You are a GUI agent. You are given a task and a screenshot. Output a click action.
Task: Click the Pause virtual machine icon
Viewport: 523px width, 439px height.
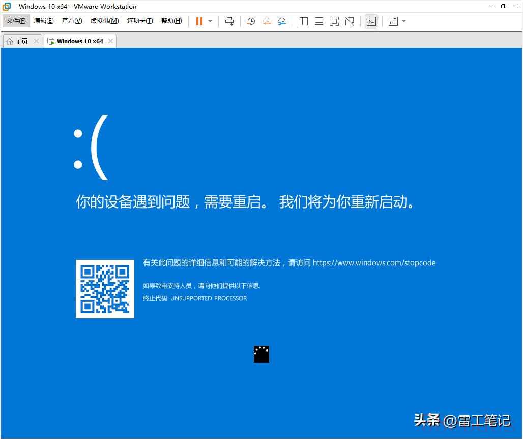tap(199, 21)
